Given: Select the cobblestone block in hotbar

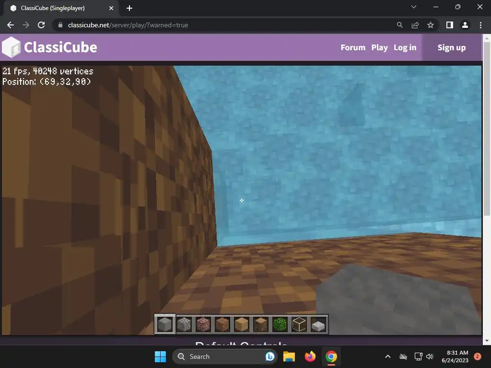Looking at the screenshot, I should click(x=184, y=324).
